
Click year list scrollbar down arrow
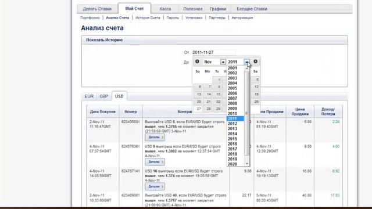(247, 164)
